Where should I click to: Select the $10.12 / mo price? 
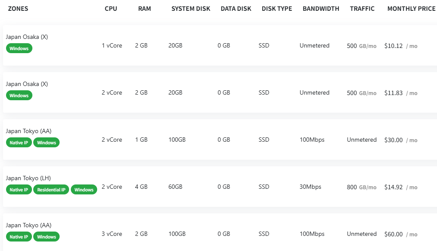click(x=400, y=46)
